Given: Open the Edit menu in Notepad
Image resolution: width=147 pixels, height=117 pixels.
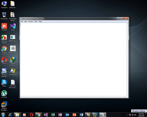Looking at the screenshot, I should (x=26, y=21).
